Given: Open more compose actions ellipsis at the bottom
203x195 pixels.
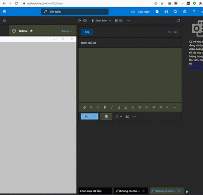Looking at the screenshot, I should click(x=134, y=117).
